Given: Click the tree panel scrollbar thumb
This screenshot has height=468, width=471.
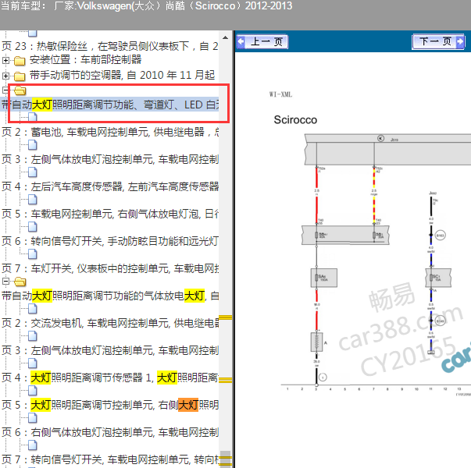Looking at the screenshot, I should point(225,459).
